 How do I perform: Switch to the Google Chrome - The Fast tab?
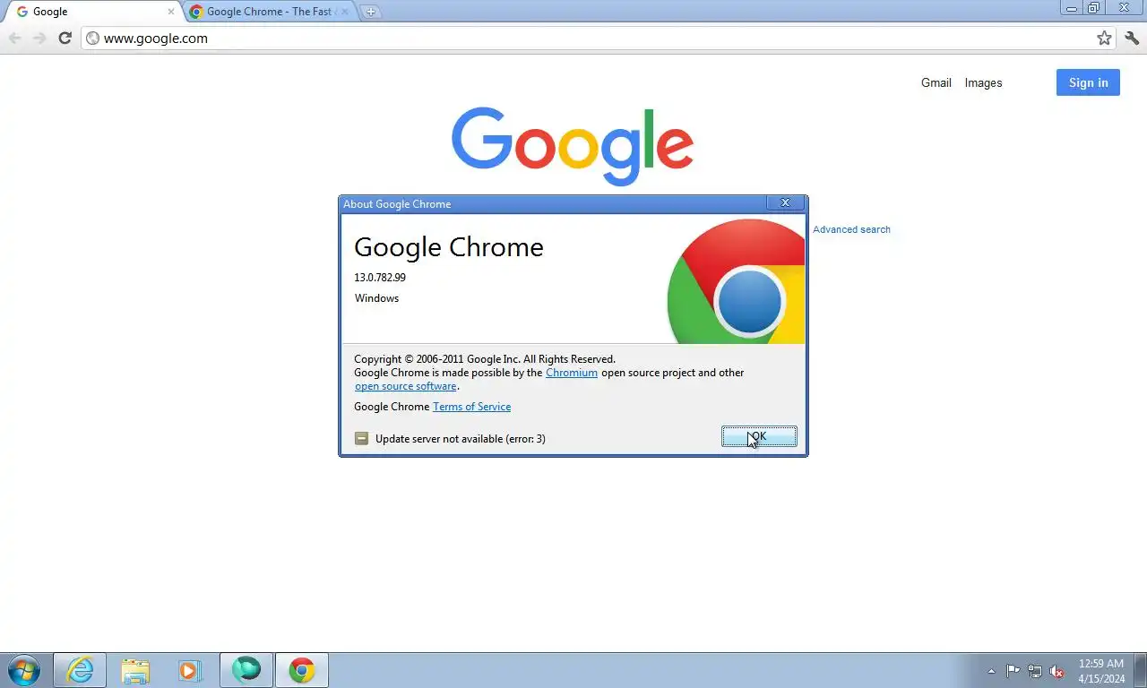(x=269, y=12)
